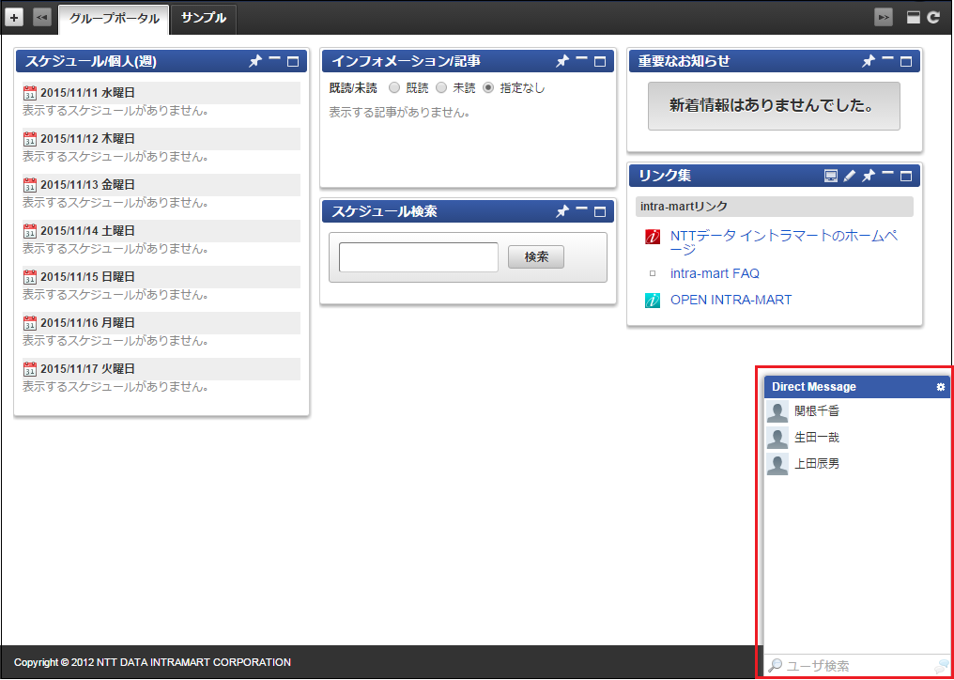
Task: Maximize the インフォメーション/記事 portlet
Action: tap(600, 61)
